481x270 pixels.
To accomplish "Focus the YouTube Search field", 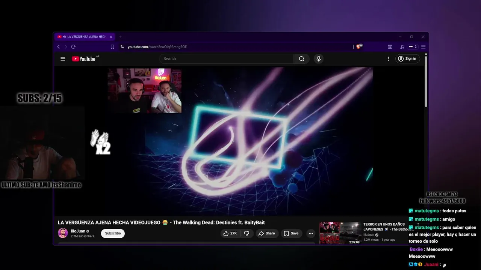I will click(227, 58).
